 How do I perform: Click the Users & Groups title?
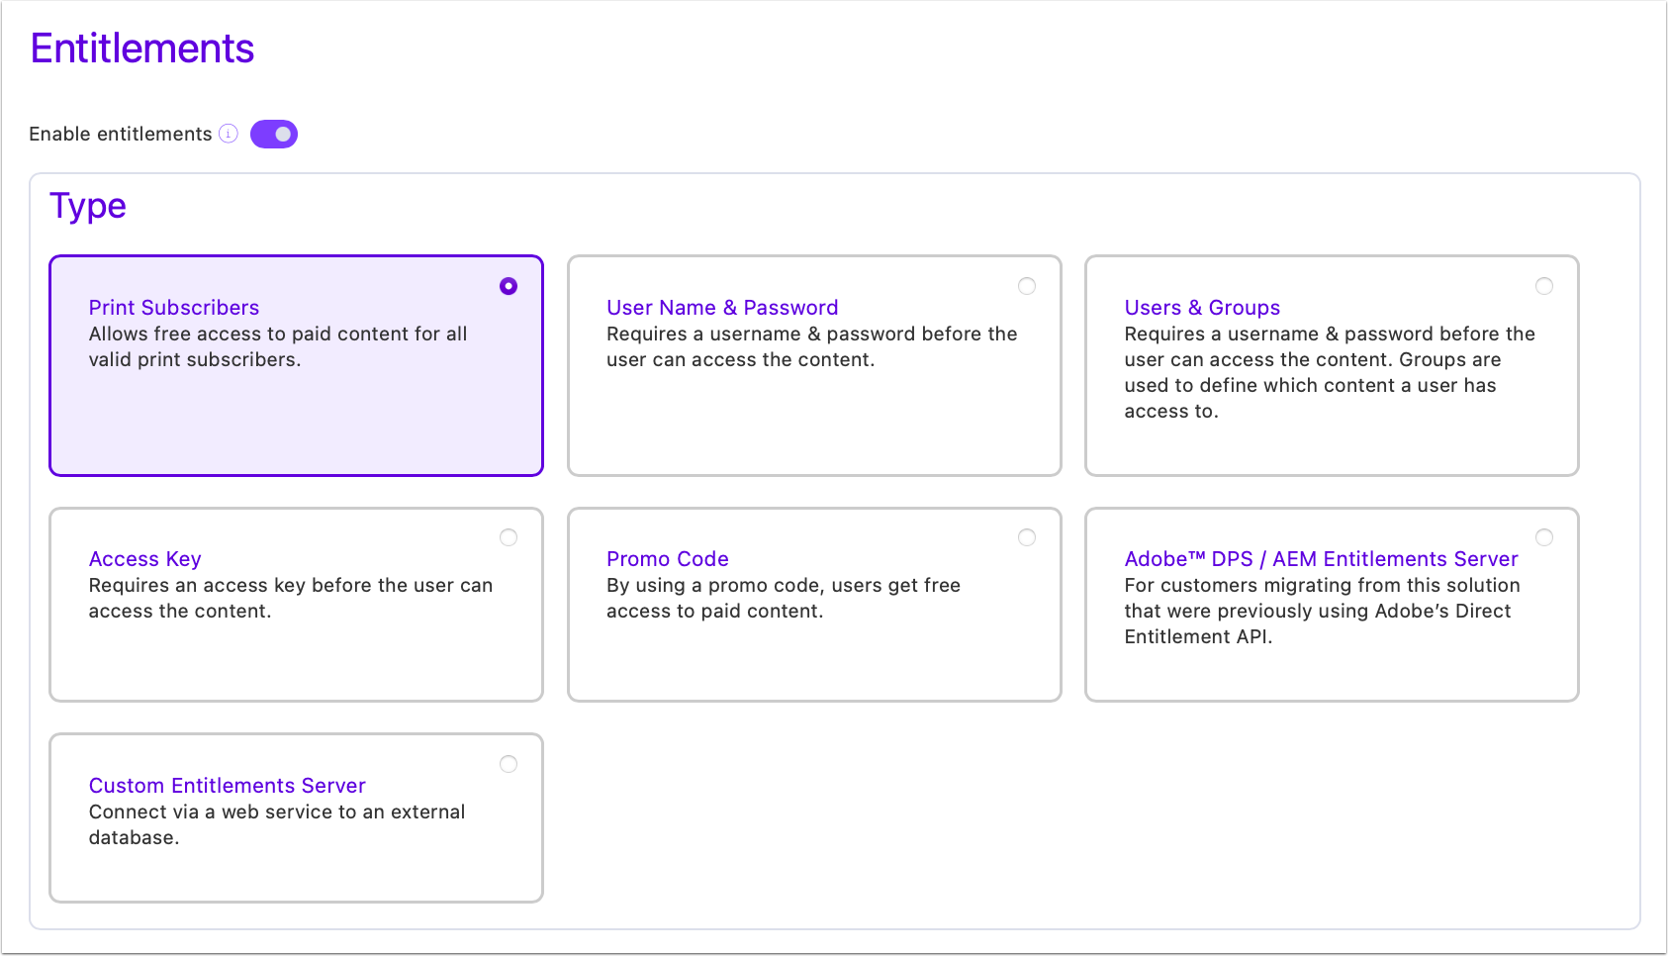pos(1202,308)
